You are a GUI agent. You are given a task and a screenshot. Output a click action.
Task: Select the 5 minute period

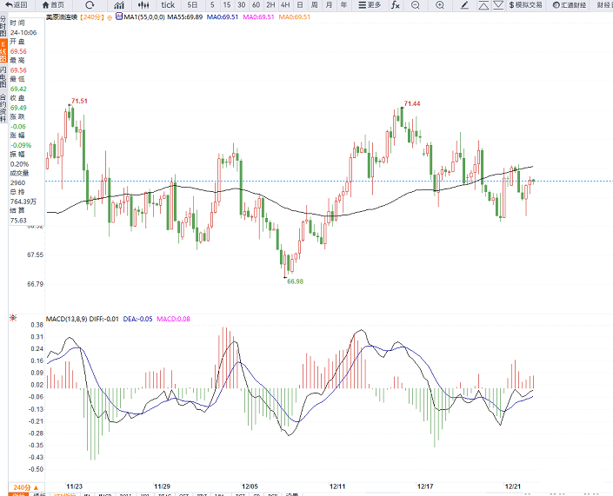click(x=212, y=5)
